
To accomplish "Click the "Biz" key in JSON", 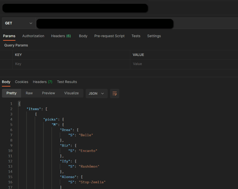I will click(x=65, y=146).
